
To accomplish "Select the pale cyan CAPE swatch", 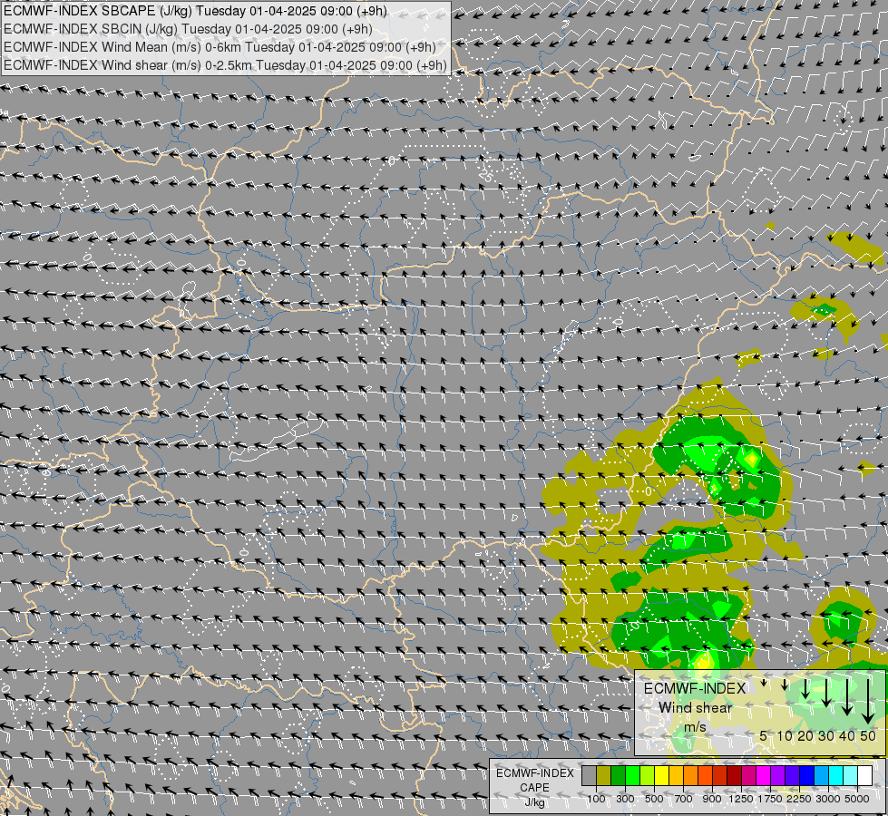I will coord(851,775).
